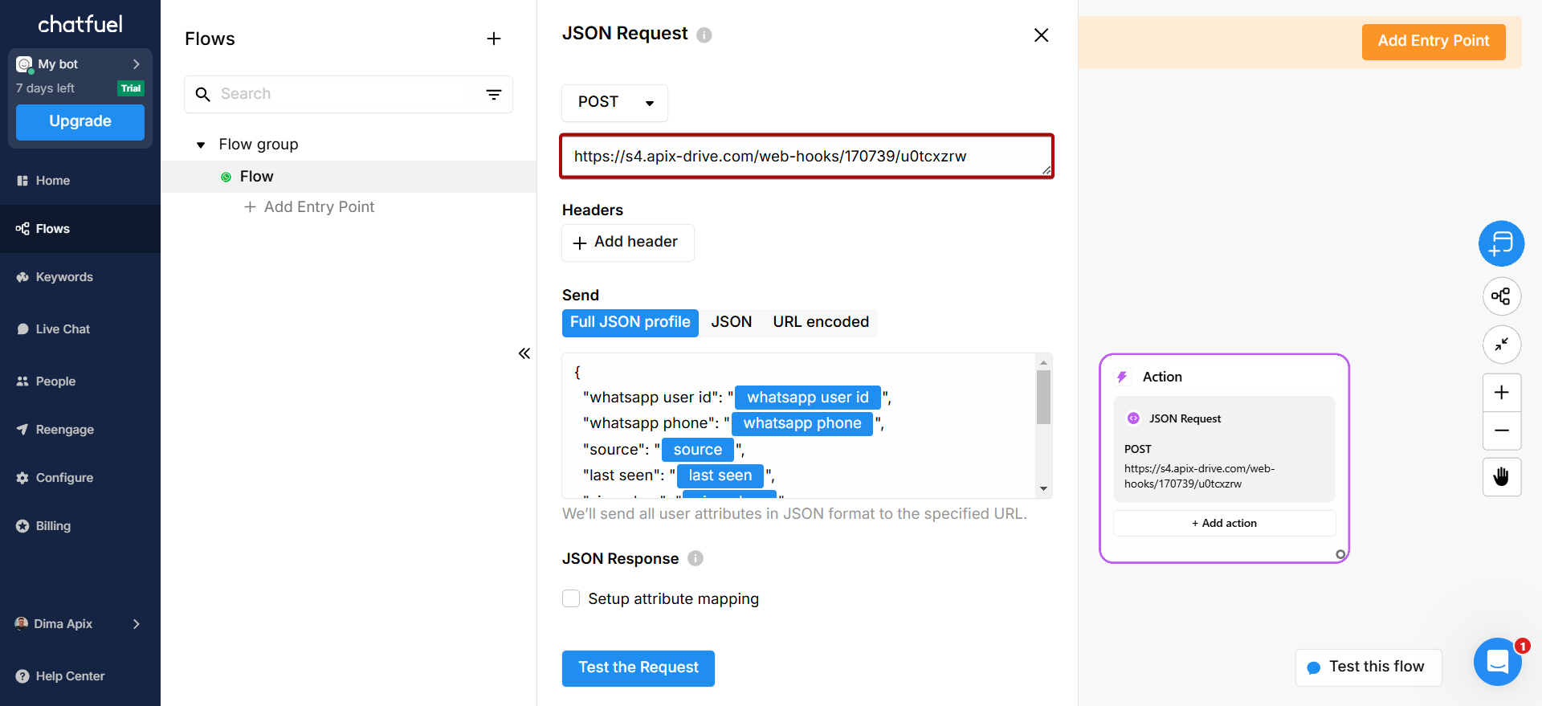
Task: Zoom in the canvas
Action: coord(1501,393)
